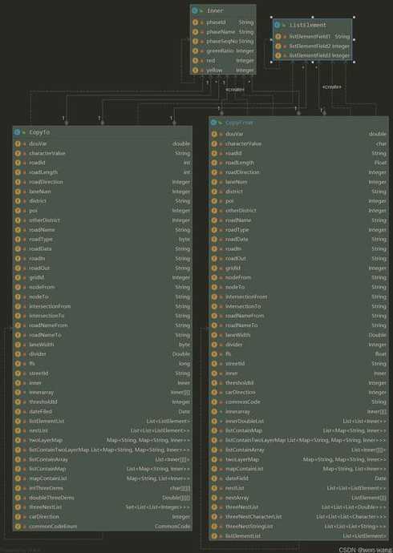
Task: Select the CopyFrom class title
Action: pyautogui.click(x=239, y=123)
